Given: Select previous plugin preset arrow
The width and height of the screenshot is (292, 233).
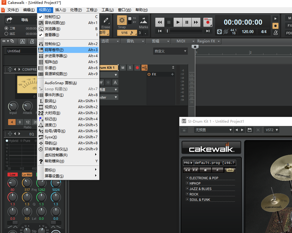Looking at the screenshot, I should pos(236,130).
